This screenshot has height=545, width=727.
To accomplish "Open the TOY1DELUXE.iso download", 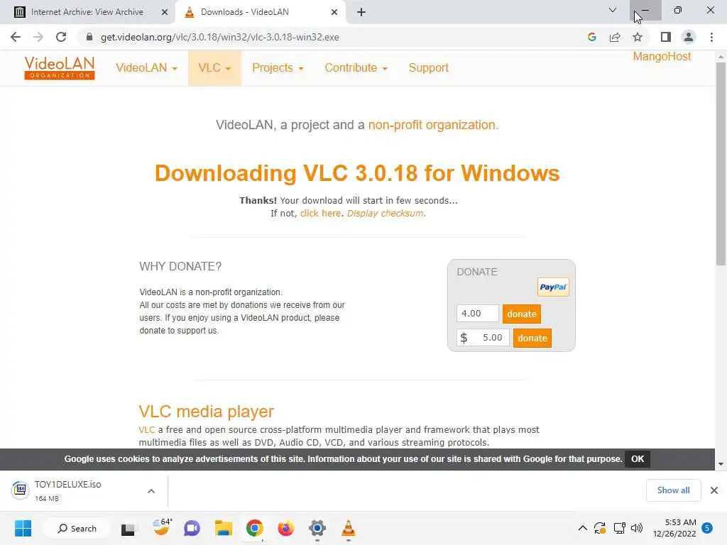I will click(70, 490).
